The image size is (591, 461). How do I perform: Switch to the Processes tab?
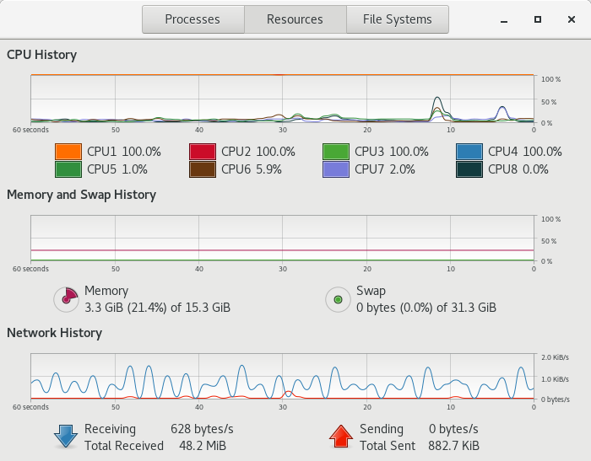[193, 19]
